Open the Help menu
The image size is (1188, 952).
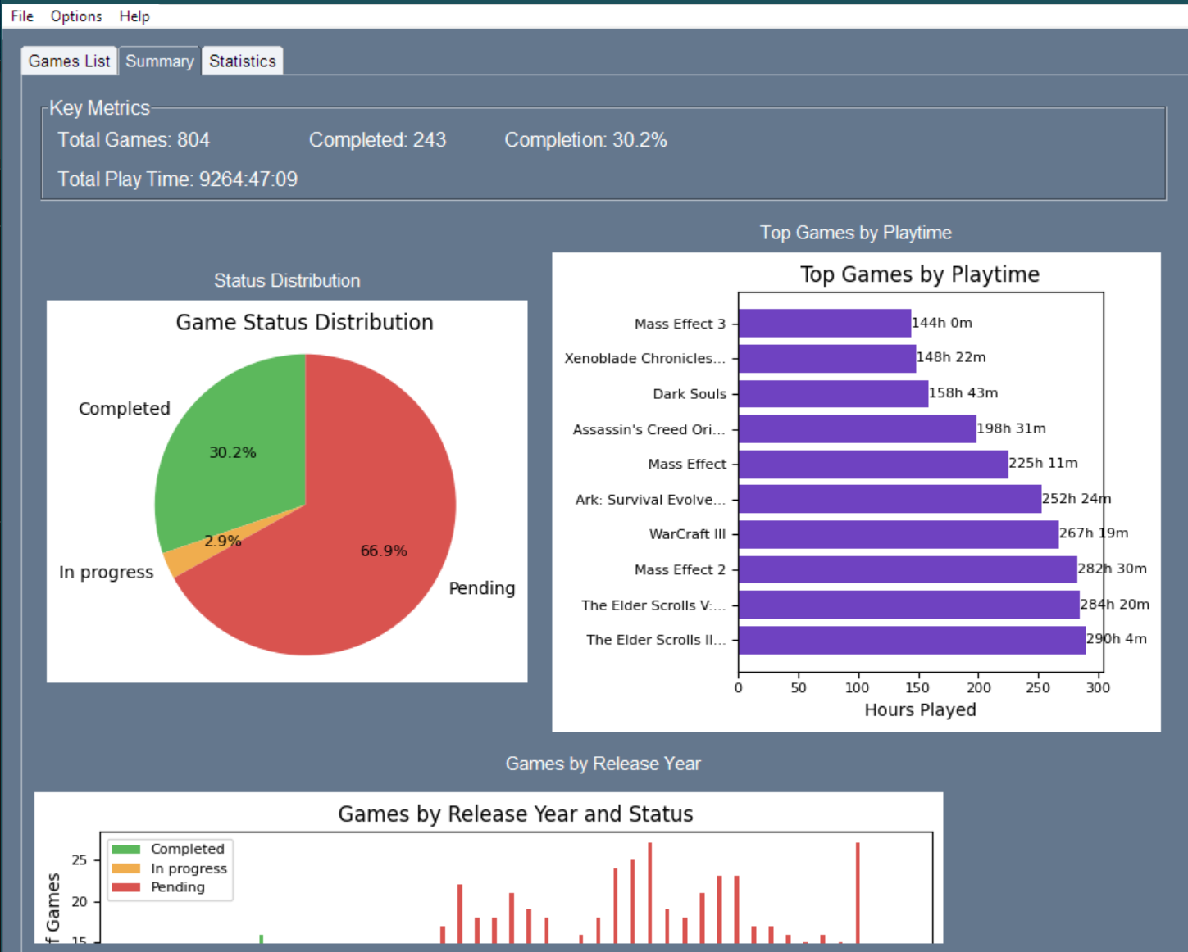[134, 16]
